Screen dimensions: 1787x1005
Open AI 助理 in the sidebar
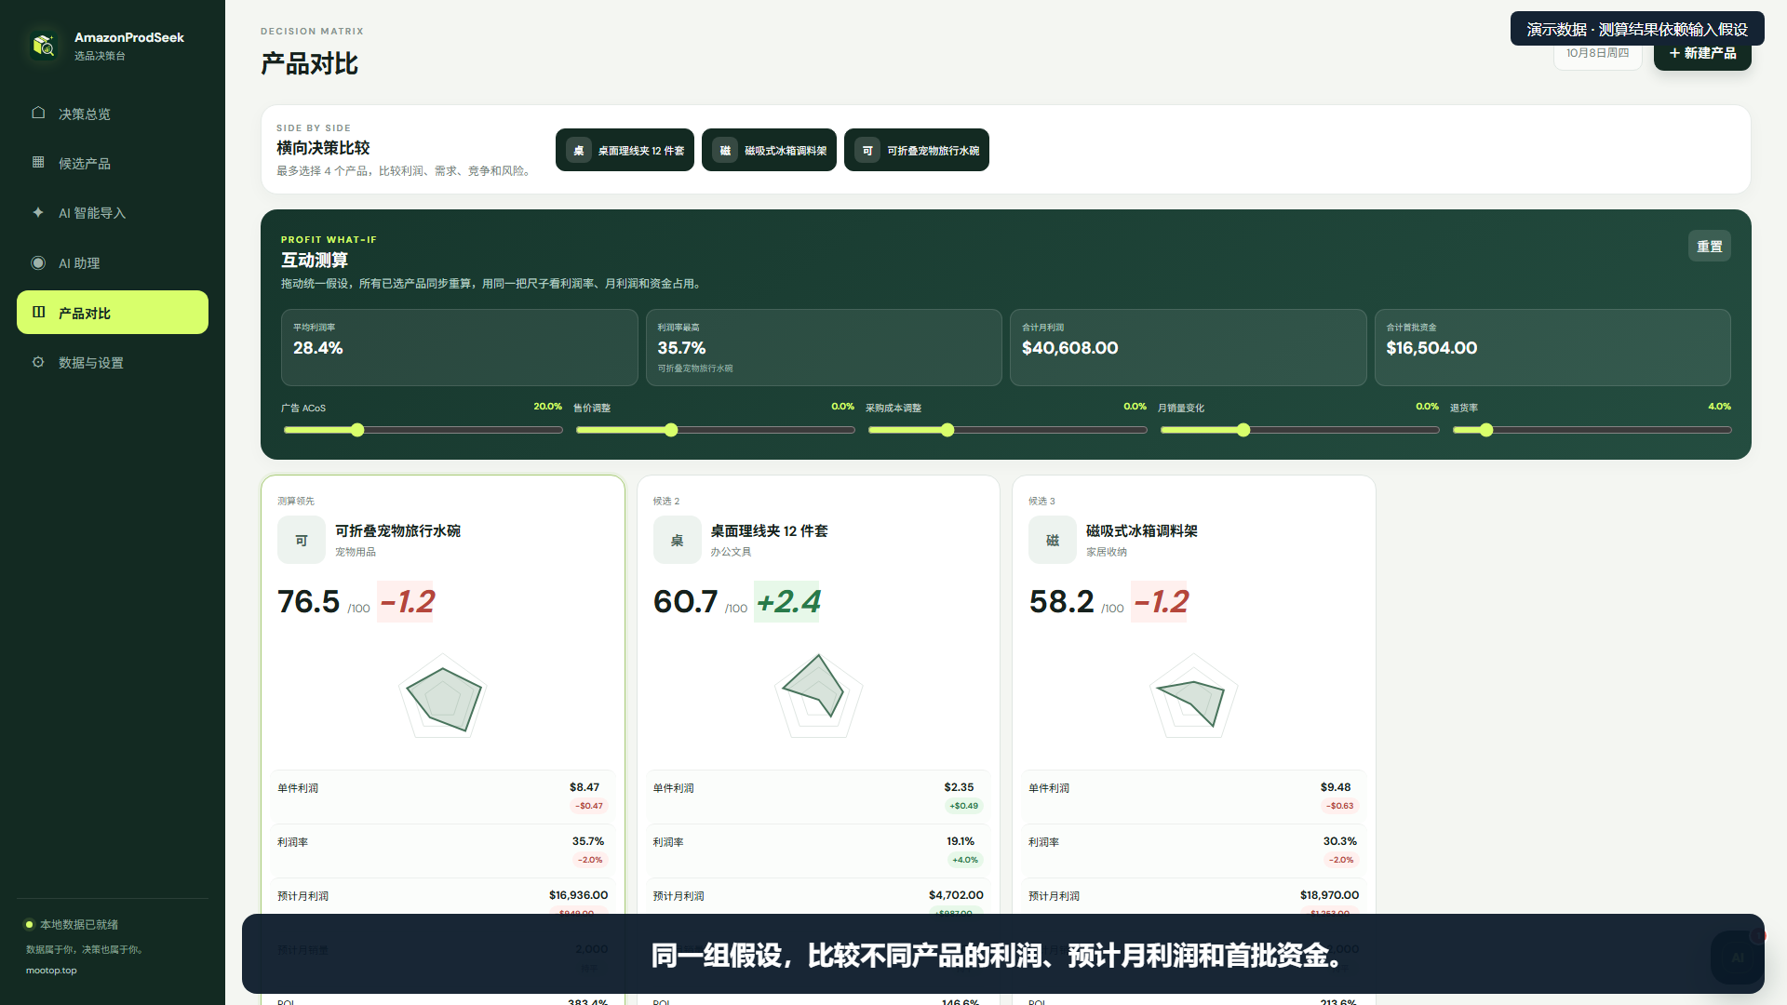(113, 263)
